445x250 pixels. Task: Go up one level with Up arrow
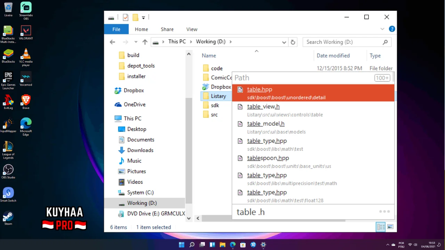point(145,42)
